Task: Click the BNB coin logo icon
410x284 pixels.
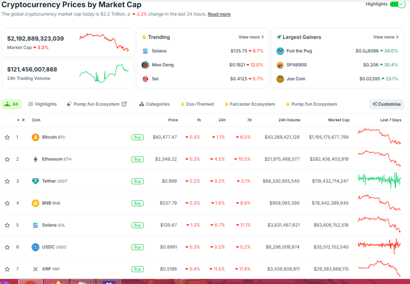Action: [x=35, y=203]
